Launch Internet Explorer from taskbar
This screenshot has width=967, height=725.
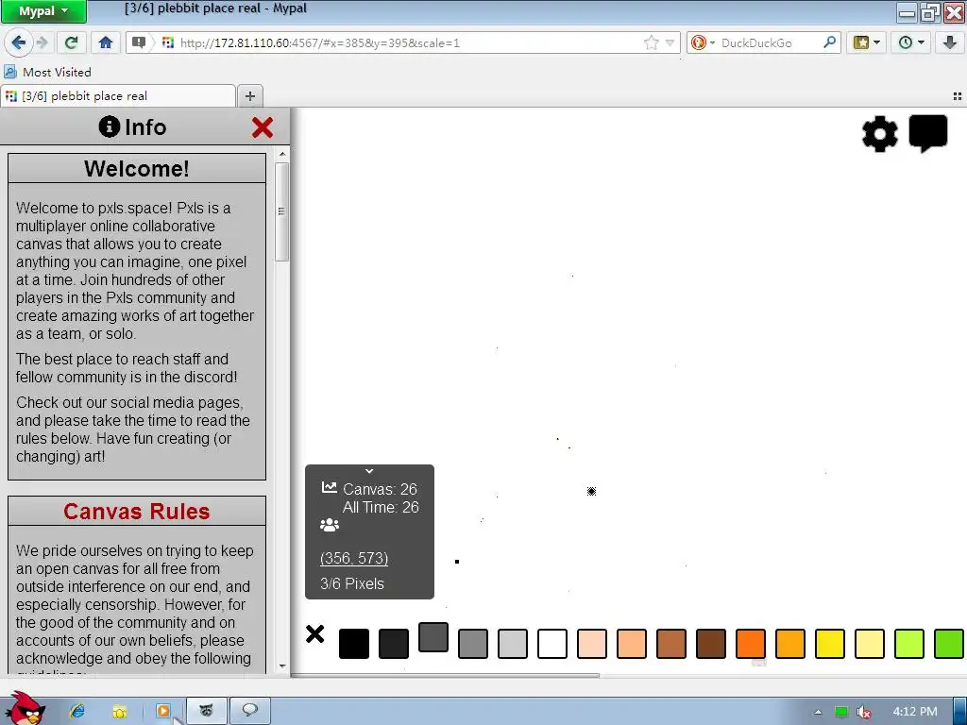77,711
